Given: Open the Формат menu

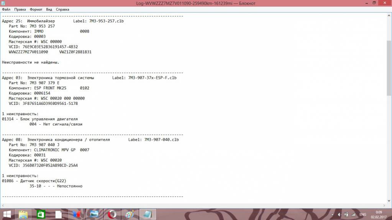Looking at the screenshot, I should (36, 9).
